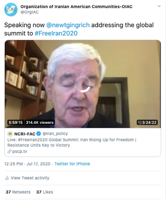Open the @iran_policy handle
168x202 pixels.
(55, 134)
